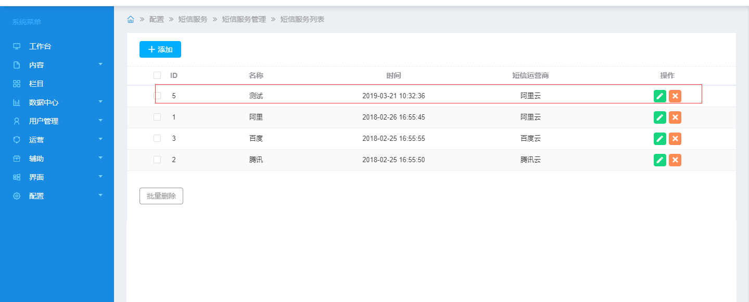Click the bar chart icon beside 数据中心
Screen dimensions: 749x302
tap(17, 102)
